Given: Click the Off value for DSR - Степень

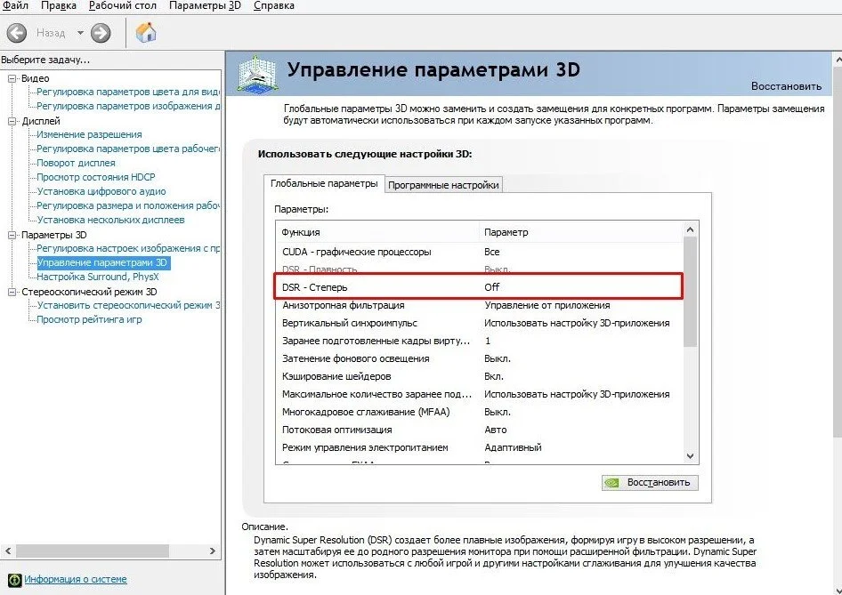Looking at the screenshot, I should coord(492,287).
